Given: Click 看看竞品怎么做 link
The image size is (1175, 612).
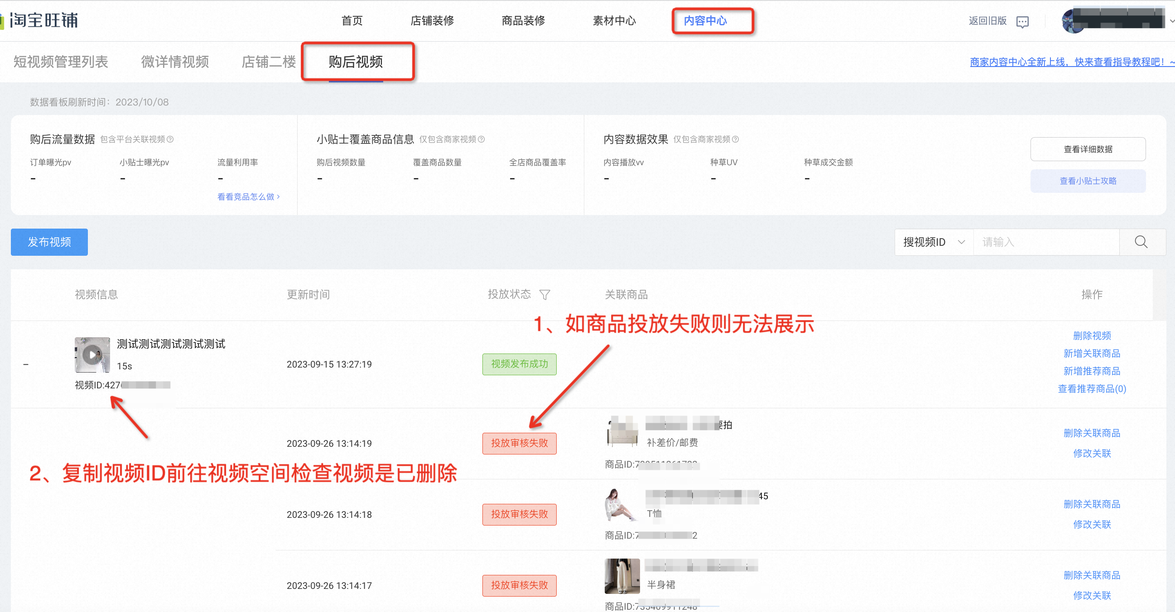Looking at the screenshot, I should pyautogui.click(x=249, y=197).
